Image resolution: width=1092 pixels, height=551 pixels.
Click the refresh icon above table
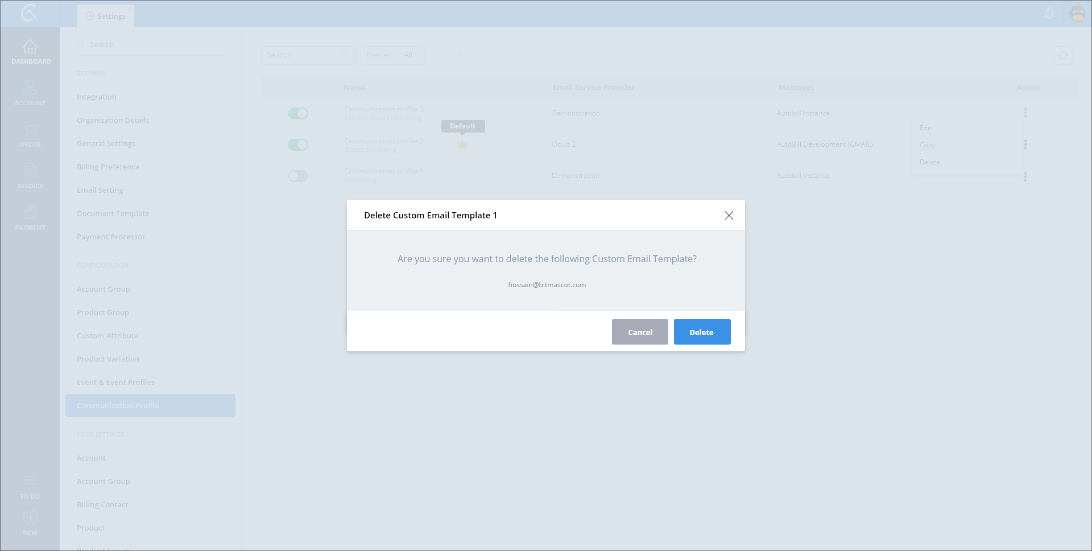[x=1062, y=55]
